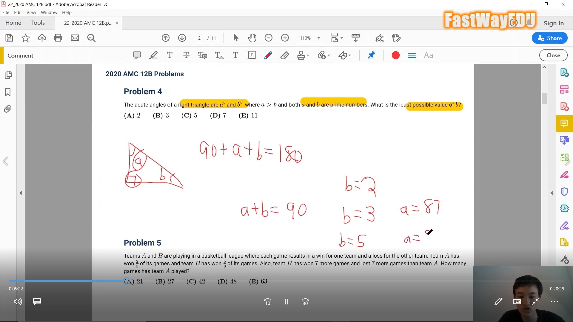Screen dimensions: 573x322
Task: Click the video volume speaker icon
Action: [18, 301]
